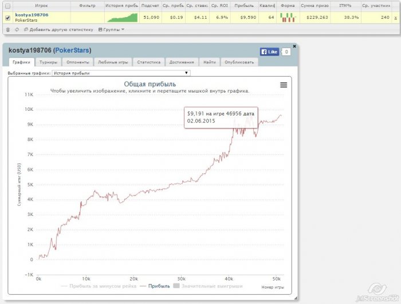Sort by the Фильтр column header
The height and width of the screenshot is (304, 401).
(x=87, y=6)
